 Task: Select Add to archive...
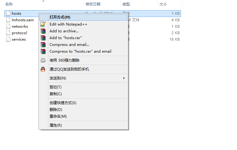pyautogui.click(x=83, y=31)
